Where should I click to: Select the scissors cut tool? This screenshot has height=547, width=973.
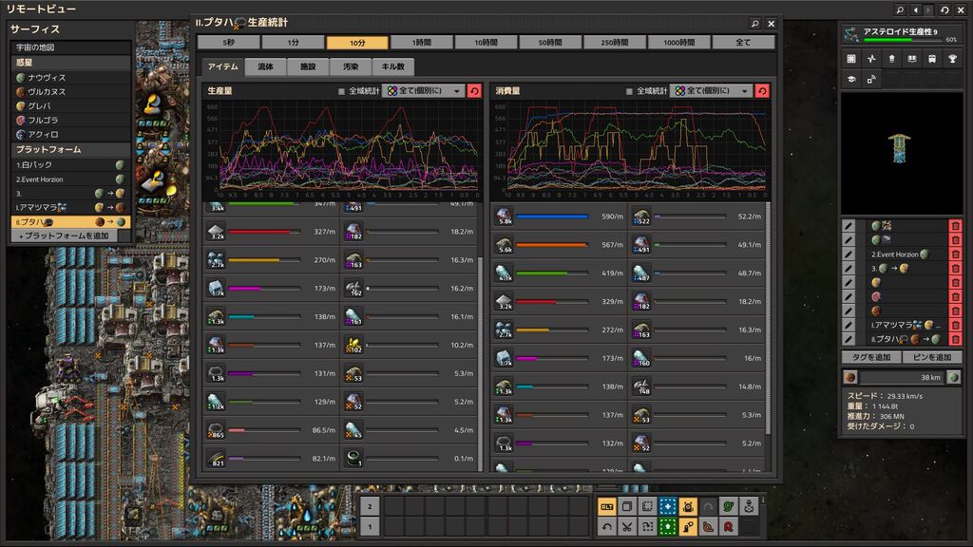click(x=627, y=526)
